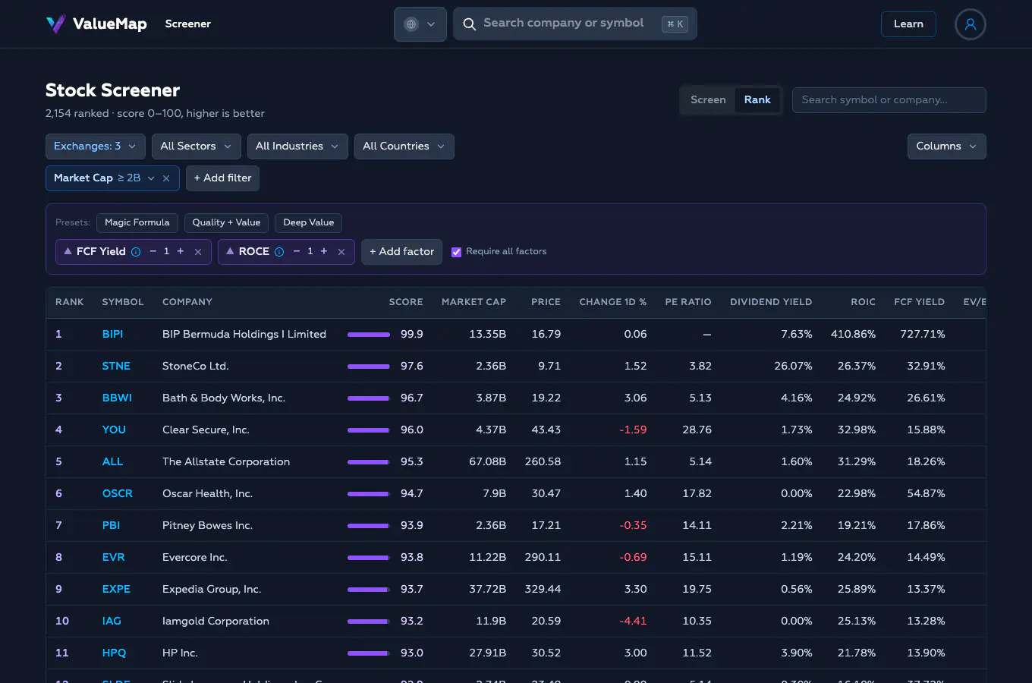Open the HPQ symbol link

click(114, 653)
